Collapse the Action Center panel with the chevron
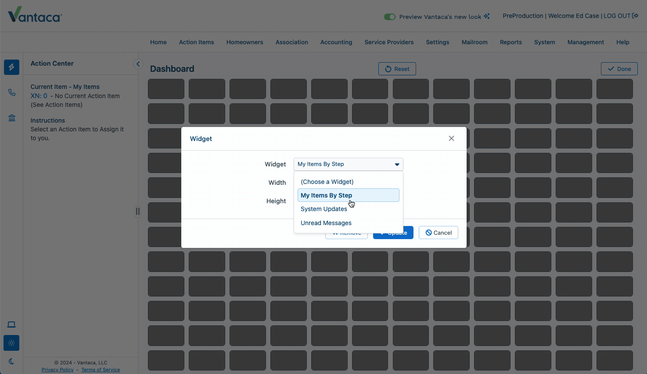This screenshot has height=374, width=647. [x=138, y=64]
